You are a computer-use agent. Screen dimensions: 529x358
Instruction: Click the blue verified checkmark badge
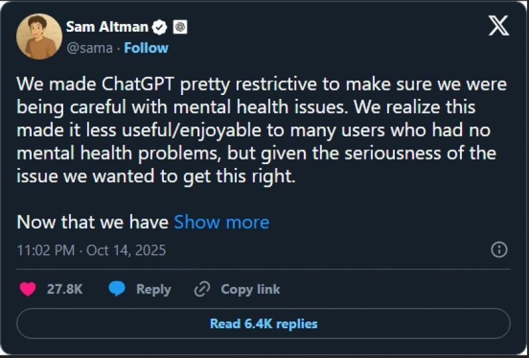(x=160, y=27)
